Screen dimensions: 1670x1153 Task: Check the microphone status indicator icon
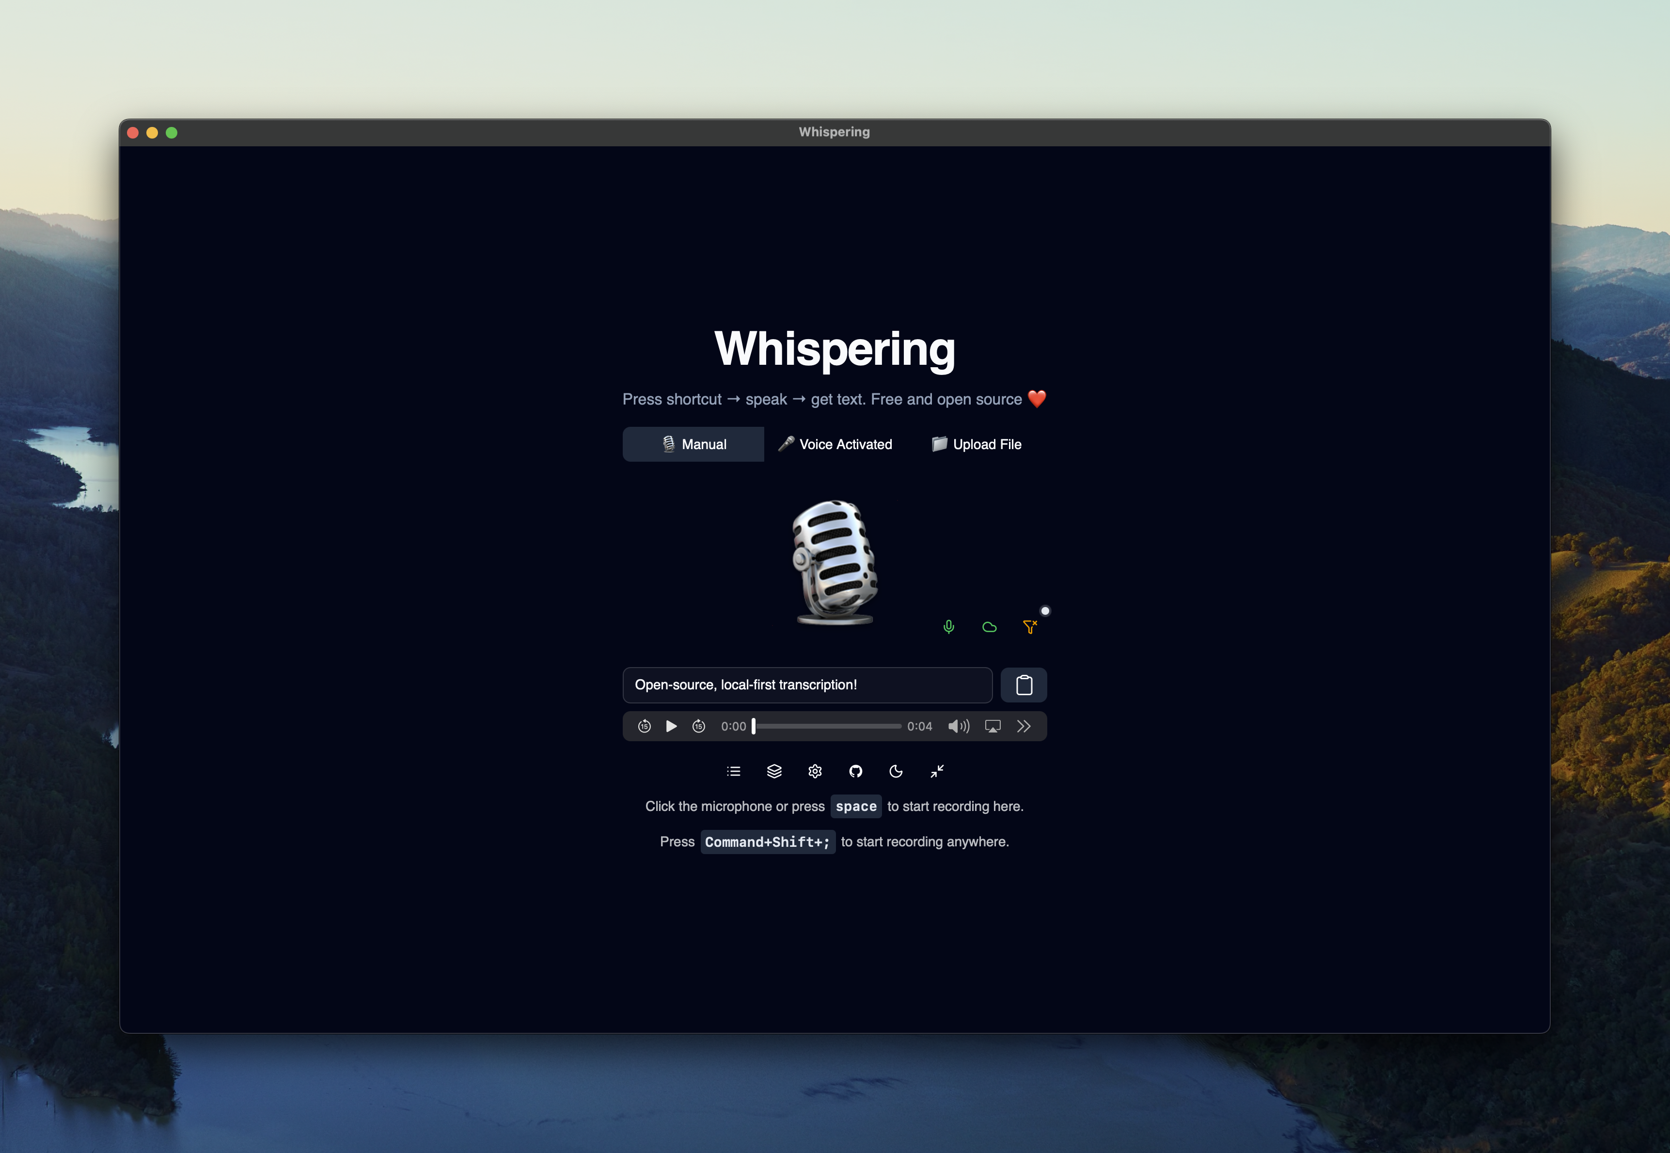(x=949, y=626)
